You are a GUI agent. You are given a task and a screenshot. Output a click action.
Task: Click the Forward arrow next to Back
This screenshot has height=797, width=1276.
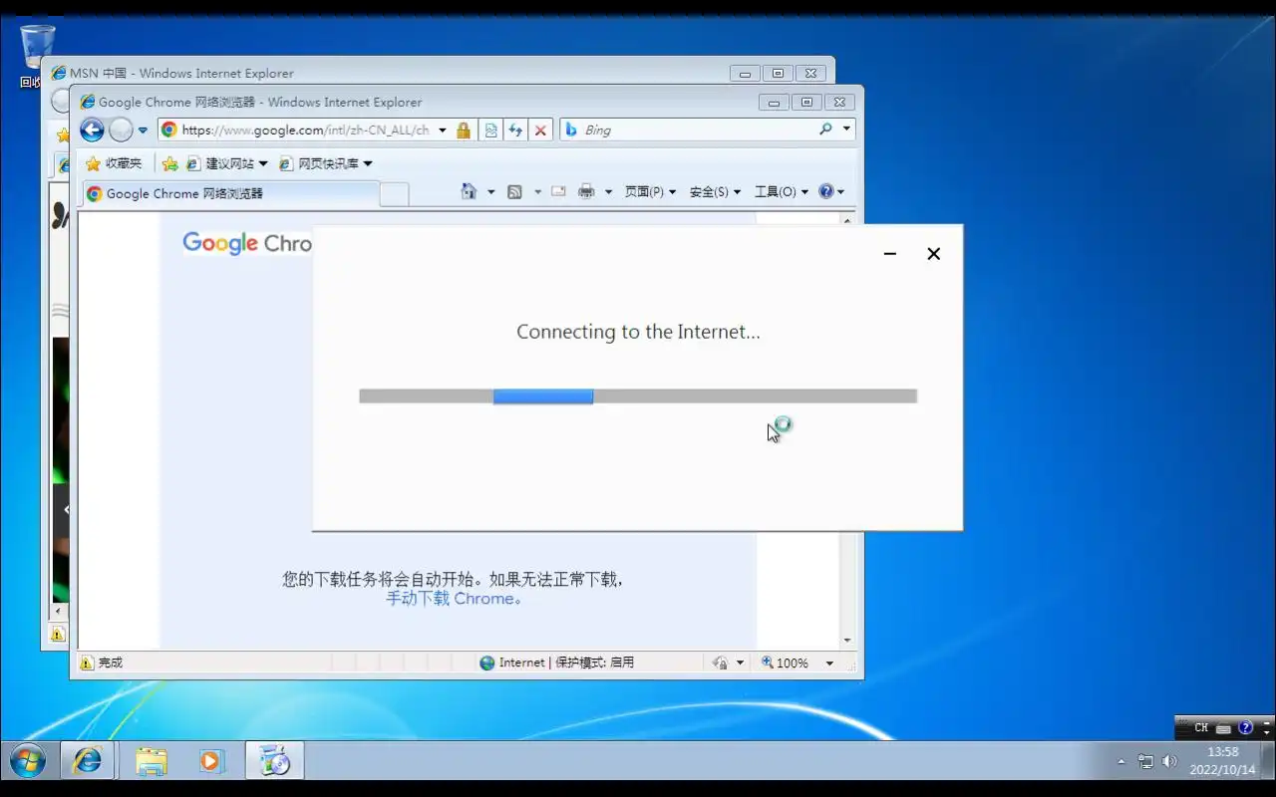tap(121, 130)
